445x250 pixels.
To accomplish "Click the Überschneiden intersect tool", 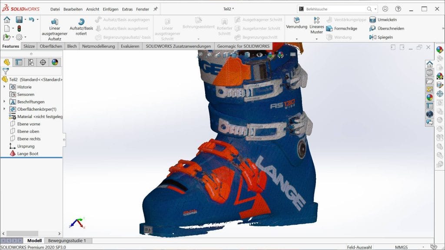I will click(387, 28).
